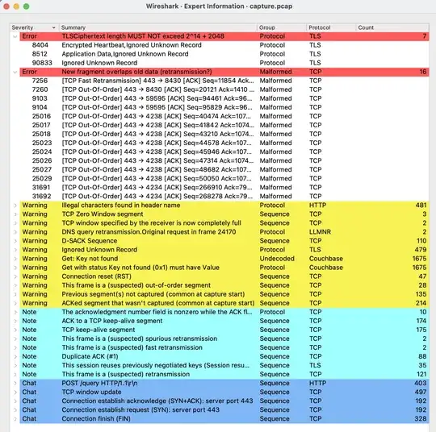Select the TLSCiphertext length MUST NOT exceed row

224,36
